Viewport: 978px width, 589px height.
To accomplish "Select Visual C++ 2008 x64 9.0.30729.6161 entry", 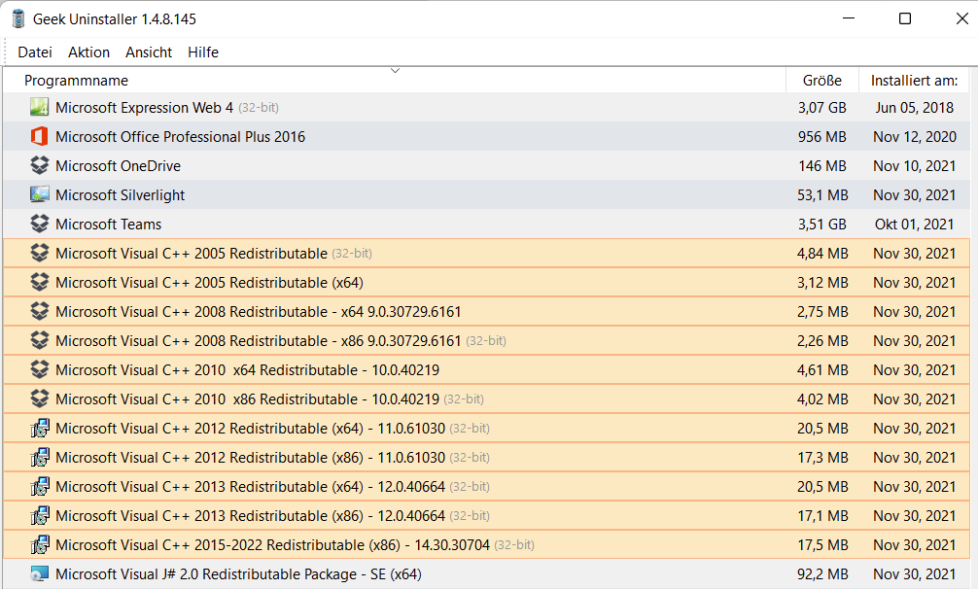I will (486, 311).
